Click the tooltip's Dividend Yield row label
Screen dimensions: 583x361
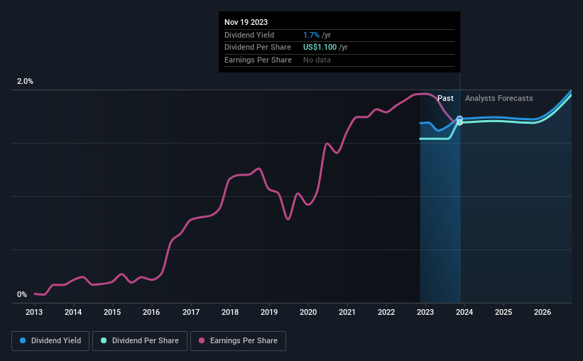249,35
